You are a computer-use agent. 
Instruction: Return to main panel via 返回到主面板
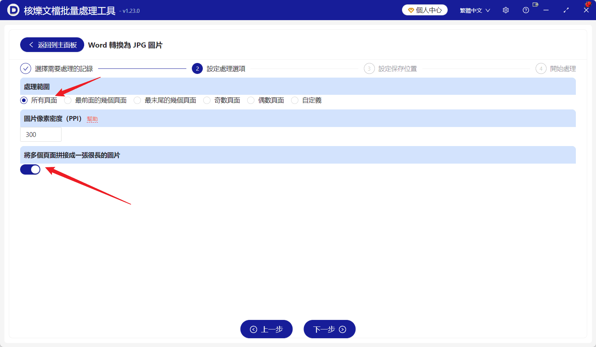52,45
